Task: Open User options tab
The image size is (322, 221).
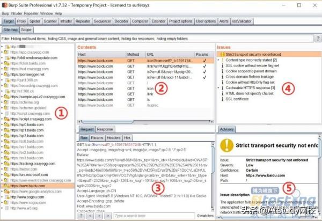Action: (206, 21)
